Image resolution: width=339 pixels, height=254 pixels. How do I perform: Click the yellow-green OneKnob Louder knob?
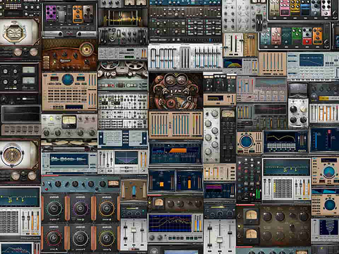point(107,238)
